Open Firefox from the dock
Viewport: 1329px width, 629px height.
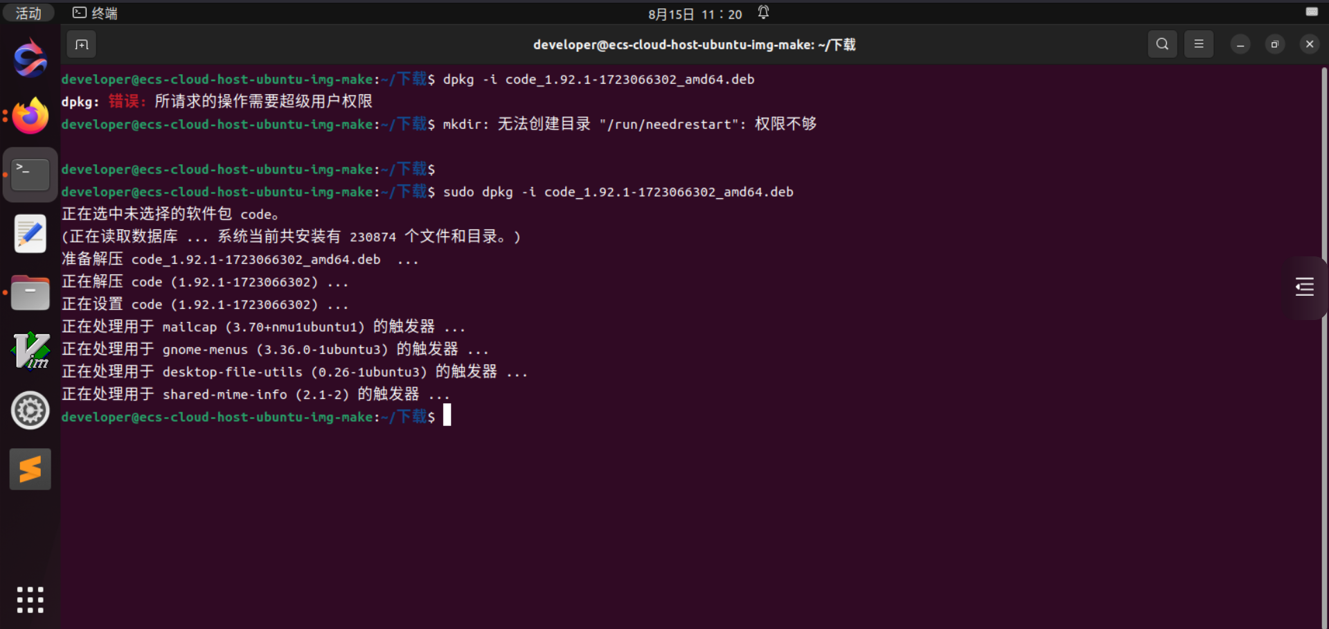[30, 115]
